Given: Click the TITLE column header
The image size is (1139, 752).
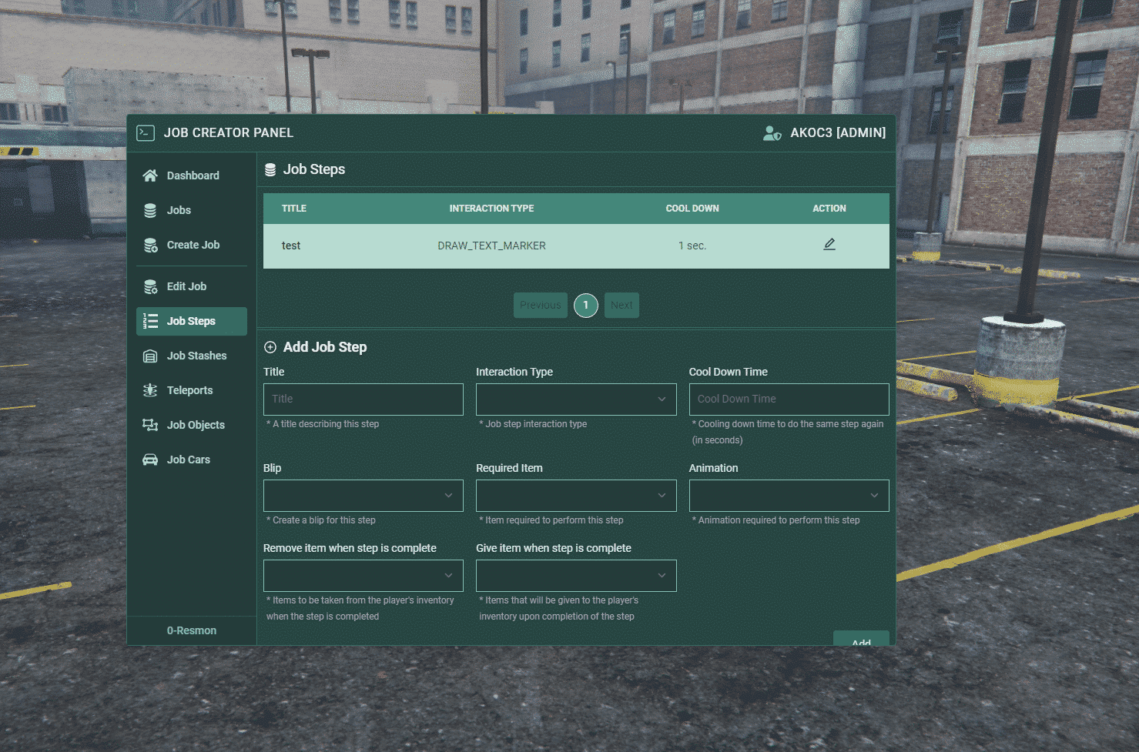Looking at the screenshot, I should [x=294, y=209].
